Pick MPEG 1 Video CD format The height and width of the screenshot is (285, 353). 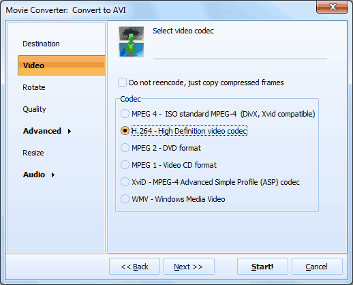[125, 165]
